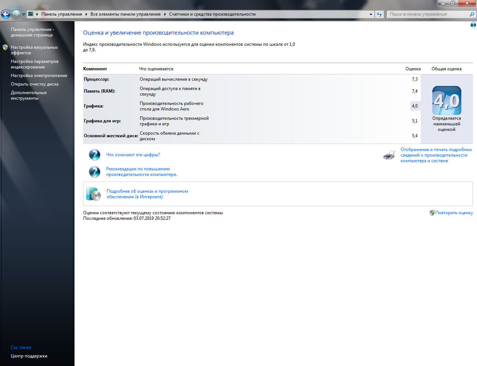Open Дополнительные инструменты
The width and height of the screenshot is (477, 366).
pyautogui.click(x=29, y=95)
